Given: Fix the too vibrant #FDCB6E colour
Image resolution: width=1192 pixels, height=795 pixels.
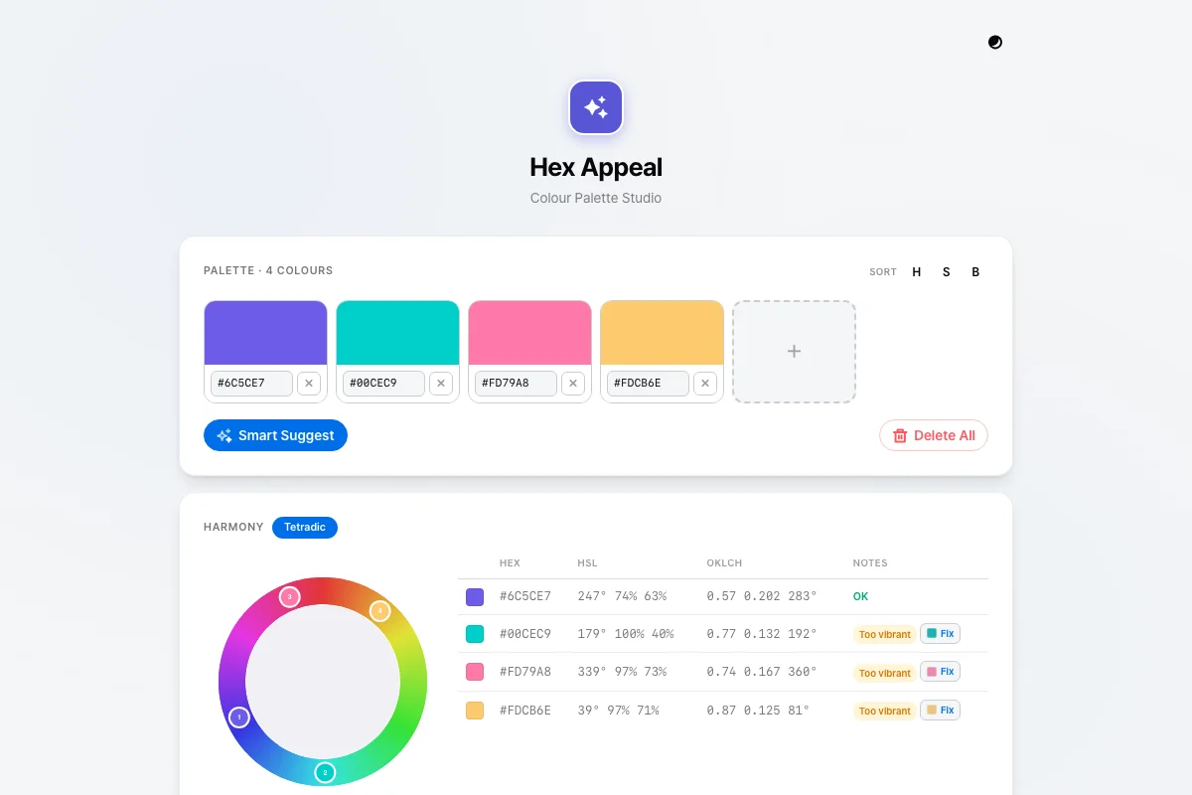Looking at the screenshot, I should point(940,710).
